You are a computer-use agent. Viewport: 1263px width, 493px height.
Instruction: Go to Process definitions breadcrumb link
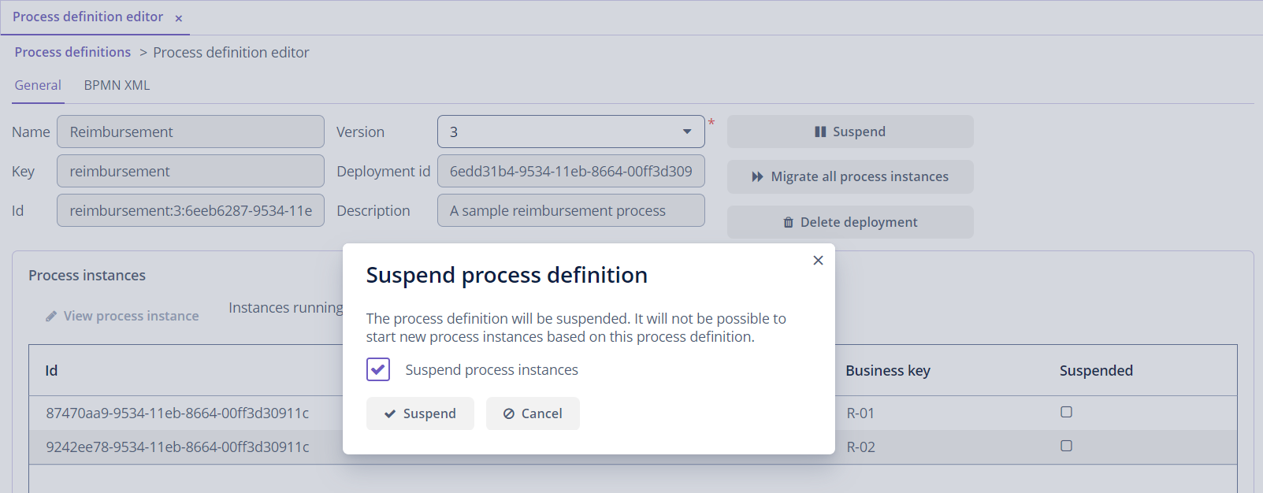coord(72,52)
